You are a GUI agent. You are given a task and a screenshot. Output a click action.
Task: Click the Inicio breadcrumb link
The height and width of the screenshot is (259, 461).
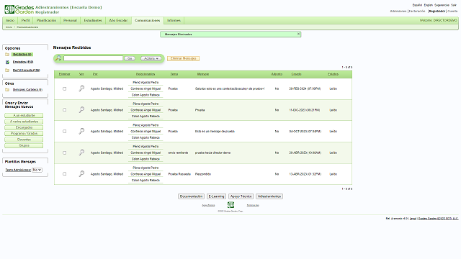click(x=9, y=27)
